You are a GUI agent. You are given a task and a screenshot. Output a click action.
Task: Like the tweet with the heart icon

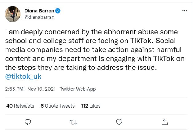(119, 122)
